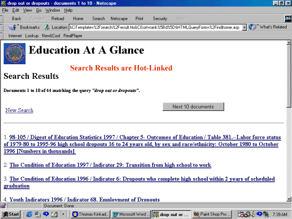Click the Education At A Glance seal image
The image size is (292, 219).
point(14,54)
